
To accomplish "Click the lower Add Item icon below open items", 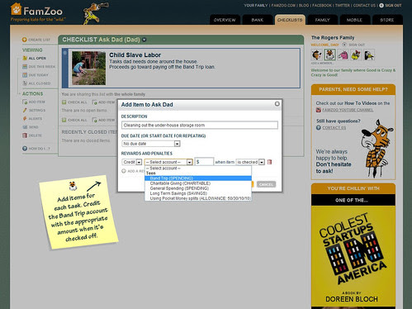I will pos(95,120).
